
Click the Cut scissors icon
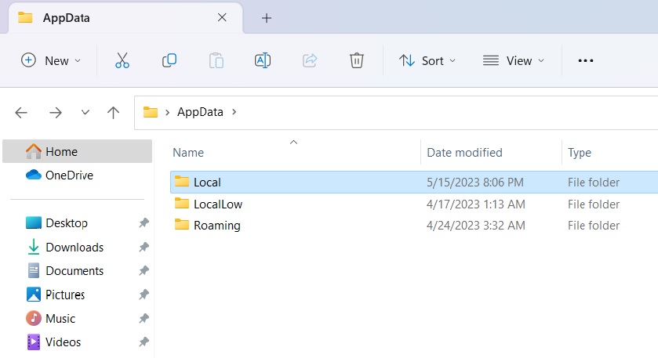click(x=122, y=60)
